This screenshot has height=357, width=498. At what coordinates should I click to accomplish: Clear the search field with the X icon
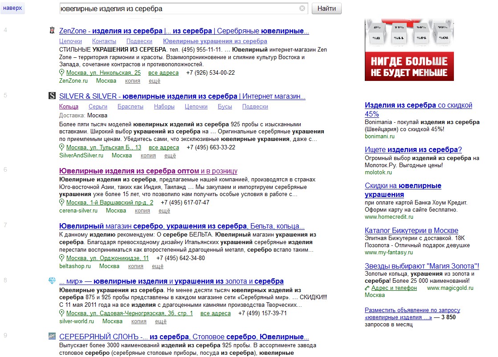[x=302, y=8]
